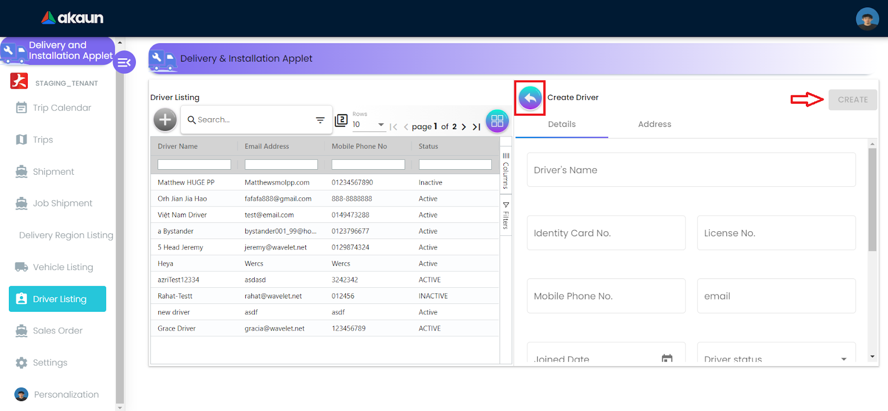The image size is (888, 411).
Task: Click the form's vertical scrollbar down arrow
Action: (872, 357)
